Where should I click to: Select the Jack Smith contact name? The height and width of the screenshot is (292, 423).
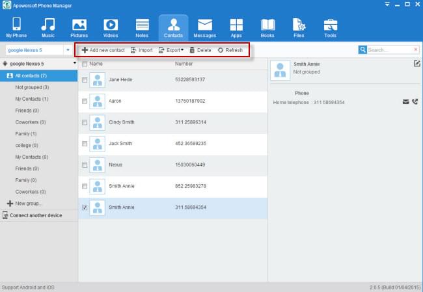(x=120, y=144)
